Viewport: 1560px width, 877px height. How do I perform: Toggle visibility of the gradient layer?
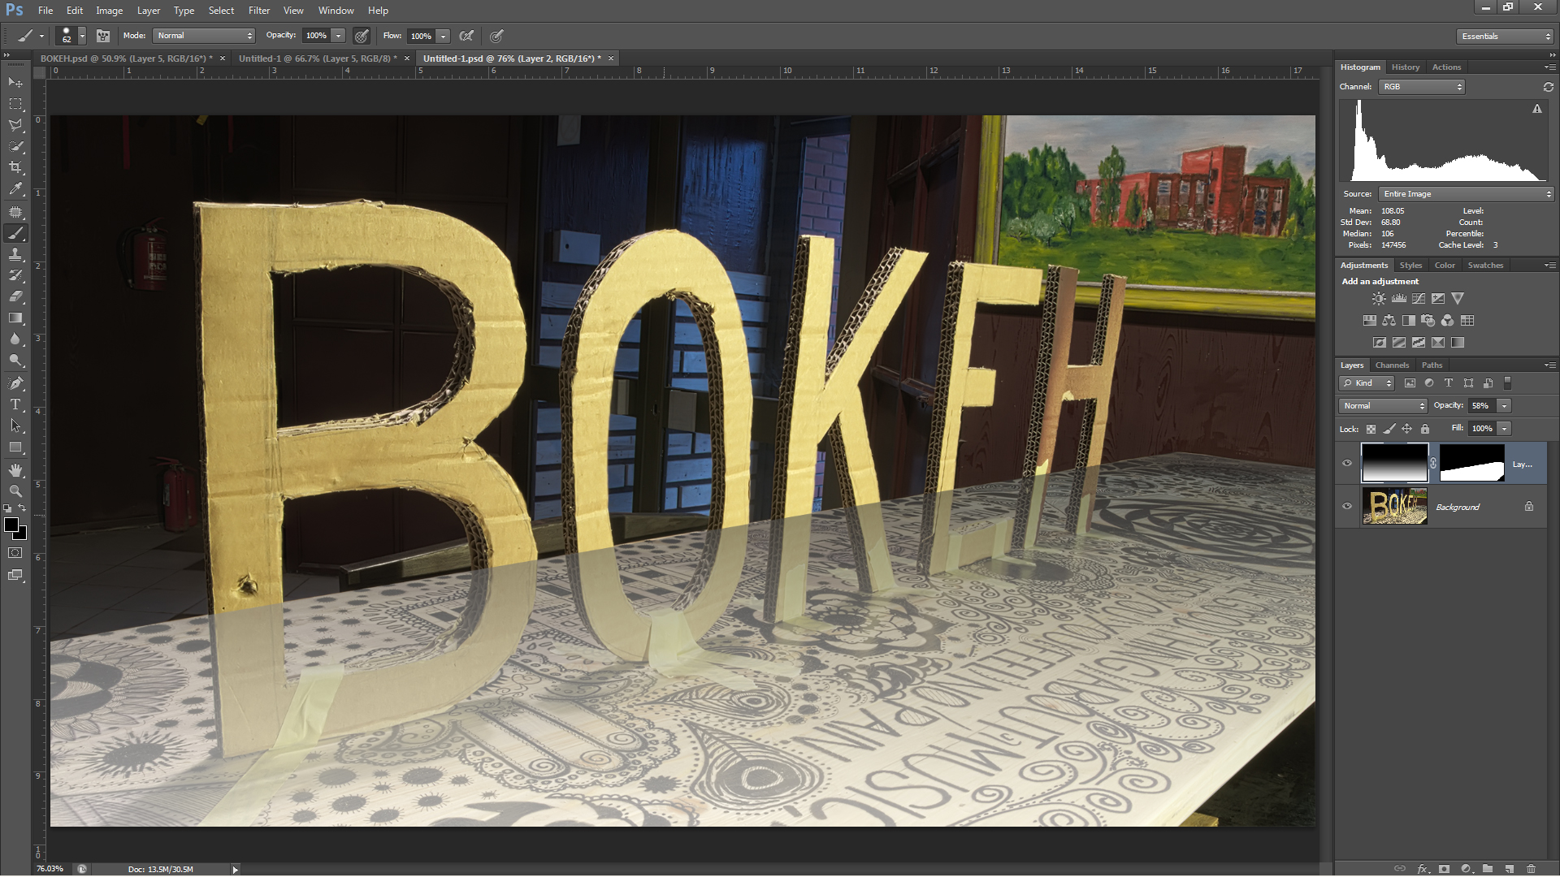[1347, 463]
